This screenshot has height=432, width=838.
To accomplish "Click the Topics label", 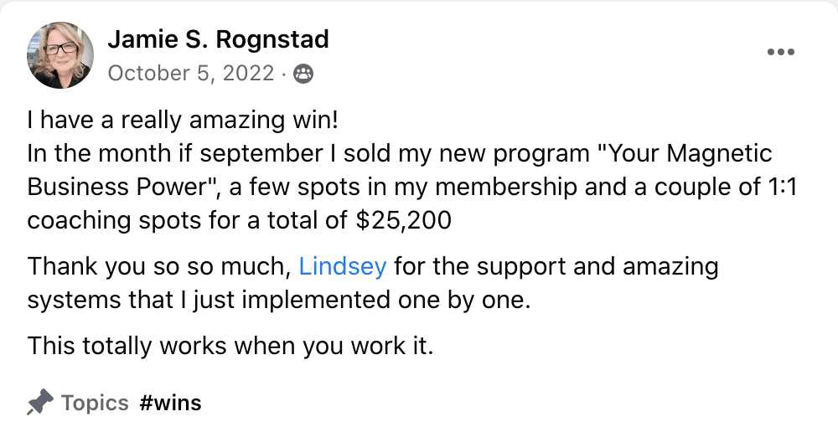I will [x=95, y=403].
